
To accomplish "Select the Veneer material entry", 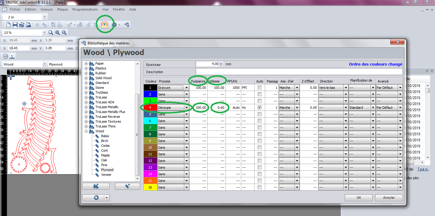I will [106, 175].
